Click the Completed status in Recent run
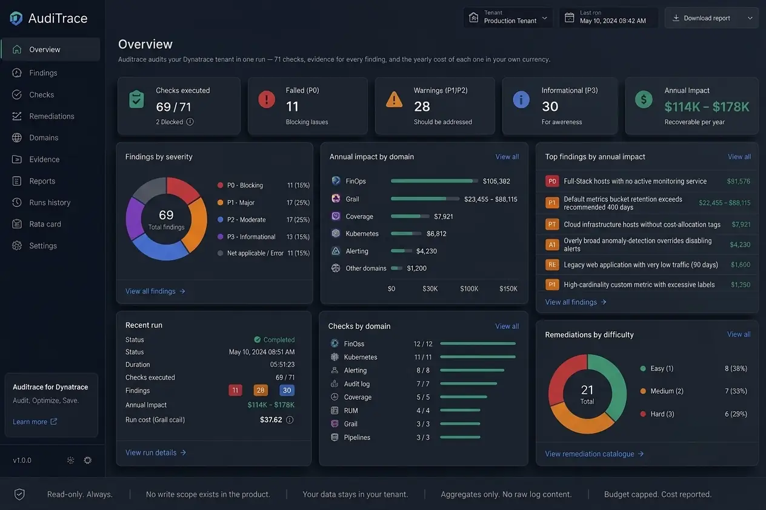 [274, 340]
